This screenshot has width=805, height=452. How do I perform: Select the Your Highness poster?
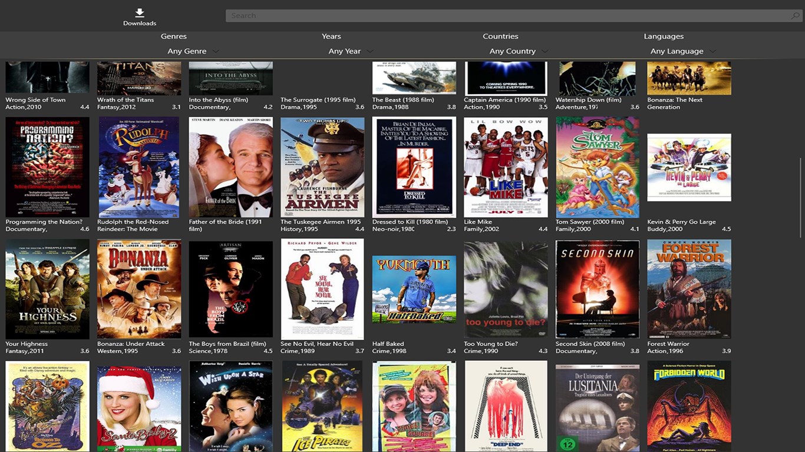[47, 289]
